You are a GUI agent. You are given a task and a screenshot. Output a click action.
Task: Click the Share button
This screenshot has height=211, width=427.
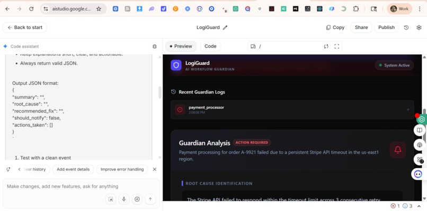click(361, 27)
